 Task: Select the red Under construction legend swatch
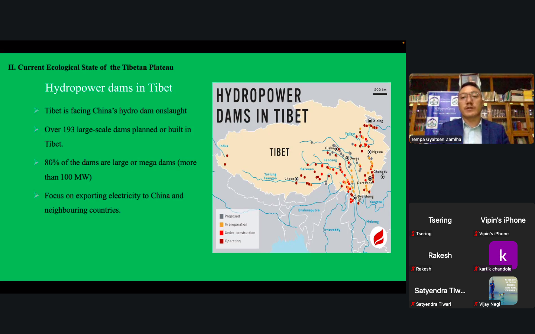[x=221, y=233]
